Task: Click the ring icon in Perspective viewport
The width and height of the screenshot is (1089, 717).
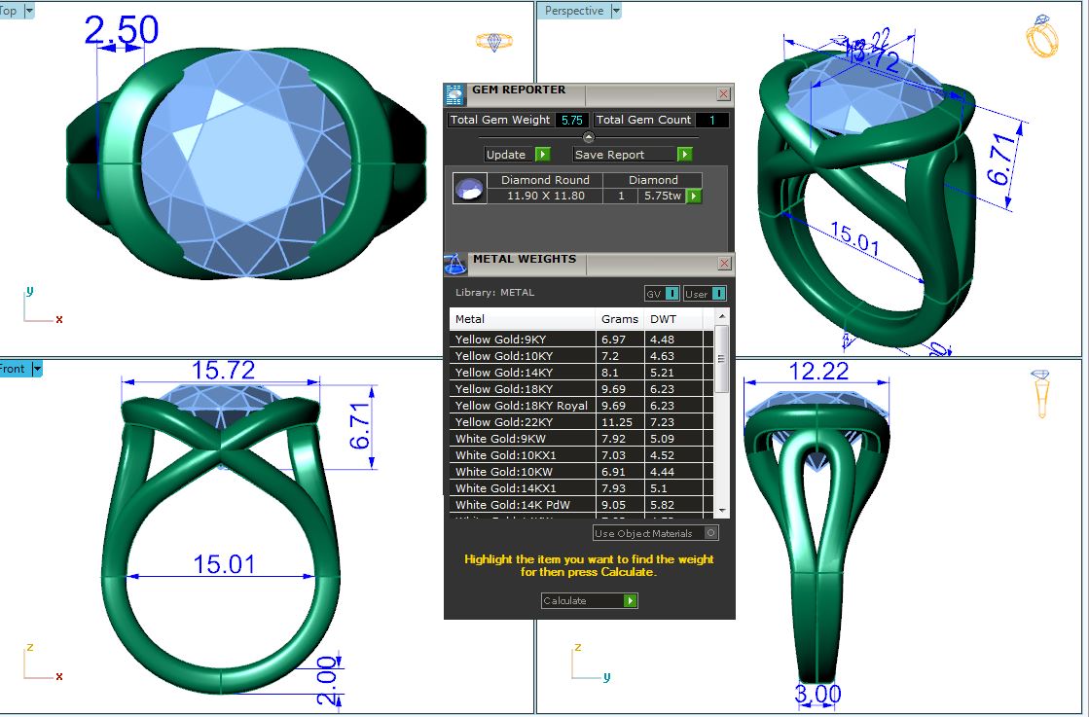Action: [x=1041, y=38]
